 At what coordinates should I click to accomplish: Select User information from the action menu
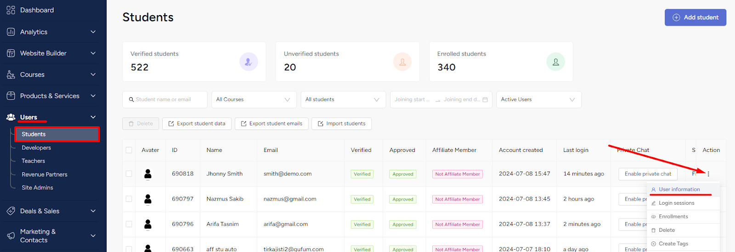[683, 190]
